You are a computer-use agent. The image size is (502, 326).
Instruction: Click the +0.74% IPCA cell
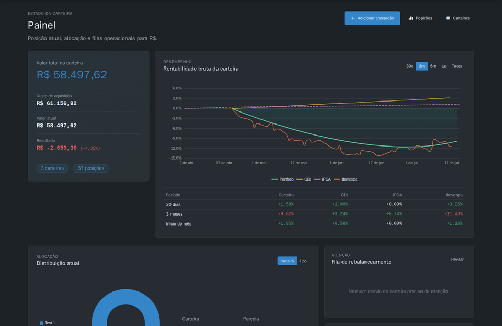(x=394, y=214)
